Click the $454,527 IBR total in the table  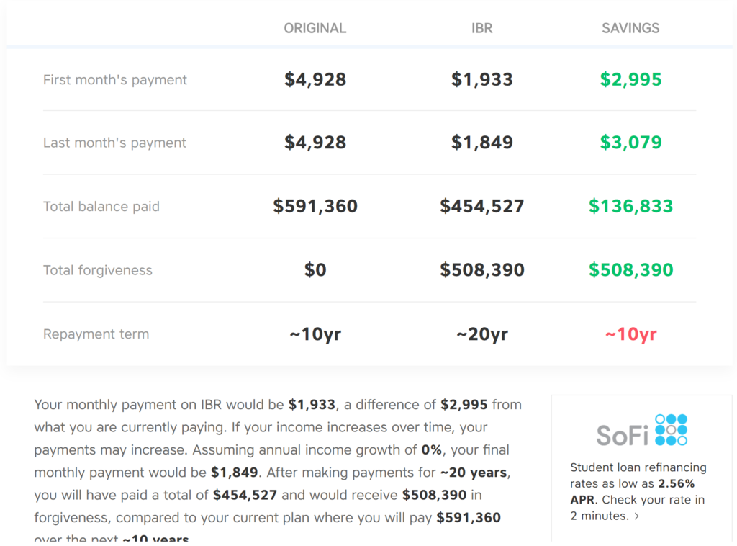[x=481, y=206]
